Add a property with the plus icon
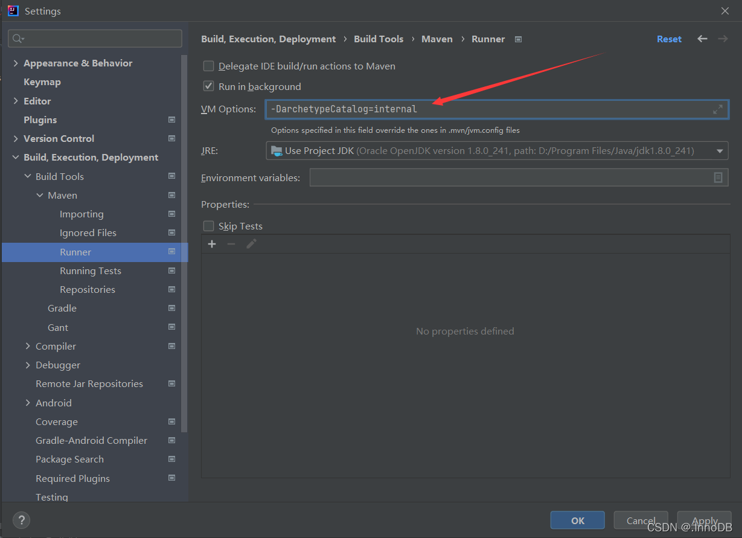 coord(212,244)
